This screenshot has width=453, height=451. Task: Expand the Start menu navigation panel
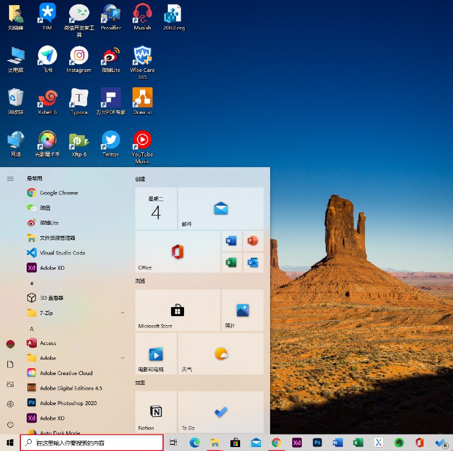tap(9, 178)
